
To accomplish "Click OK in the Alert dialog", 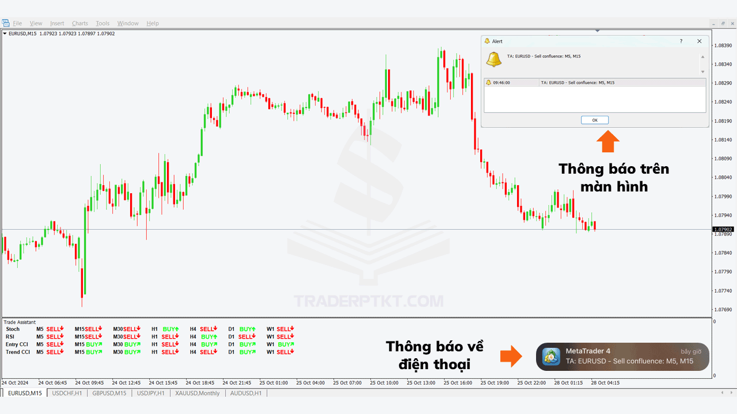I will [x=595, y=120].
